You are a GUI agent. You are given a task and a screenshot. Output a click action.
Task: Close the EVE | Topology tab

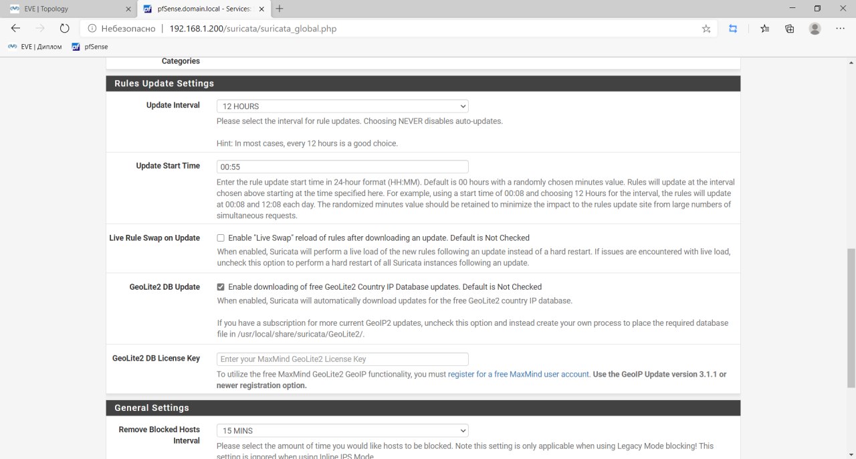[x=128, y=9]
